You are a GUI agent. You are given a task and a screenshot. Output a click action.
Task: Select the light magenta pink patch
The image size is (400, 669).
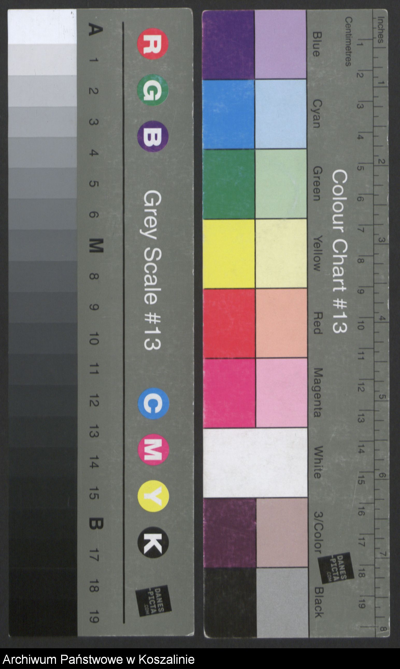(x=281, y=393)
